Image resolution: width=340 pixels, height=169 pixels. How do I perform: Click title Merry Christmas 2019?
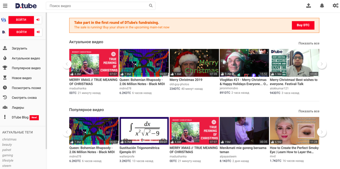click(186, 80)
